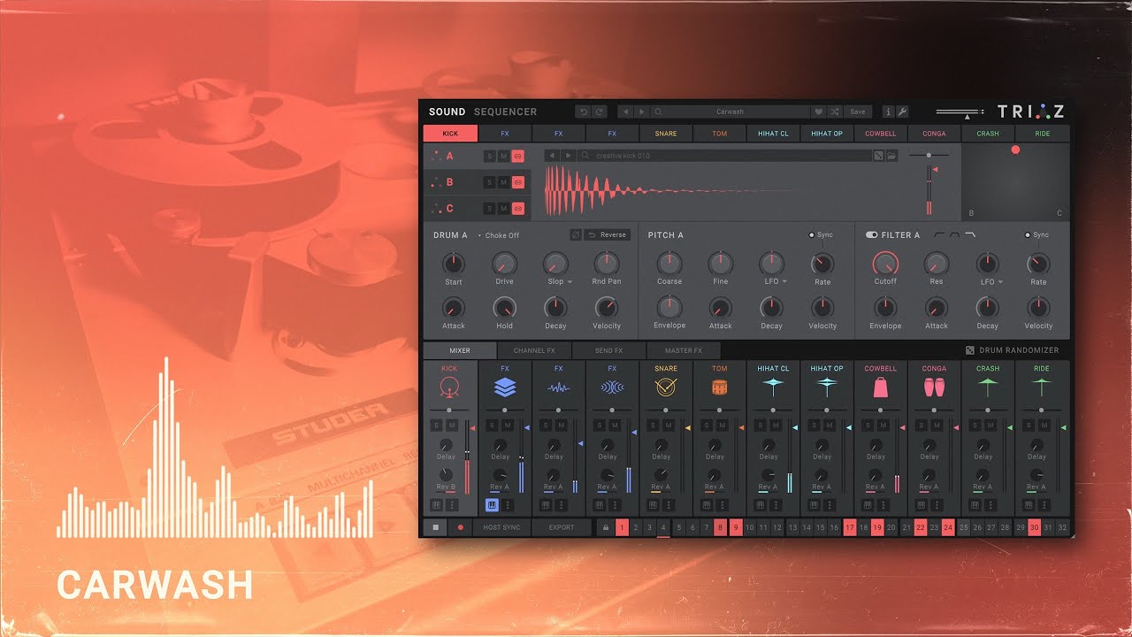This screenshot has height=637, width=1132.
Task: Click the cowbell icon in mixer
Action: coord(881,387)
